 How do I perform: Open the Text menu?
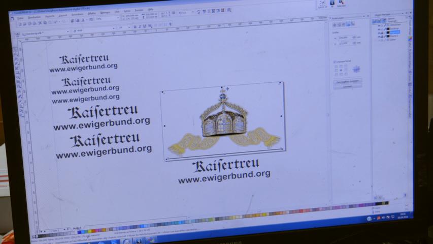(117, 12)
